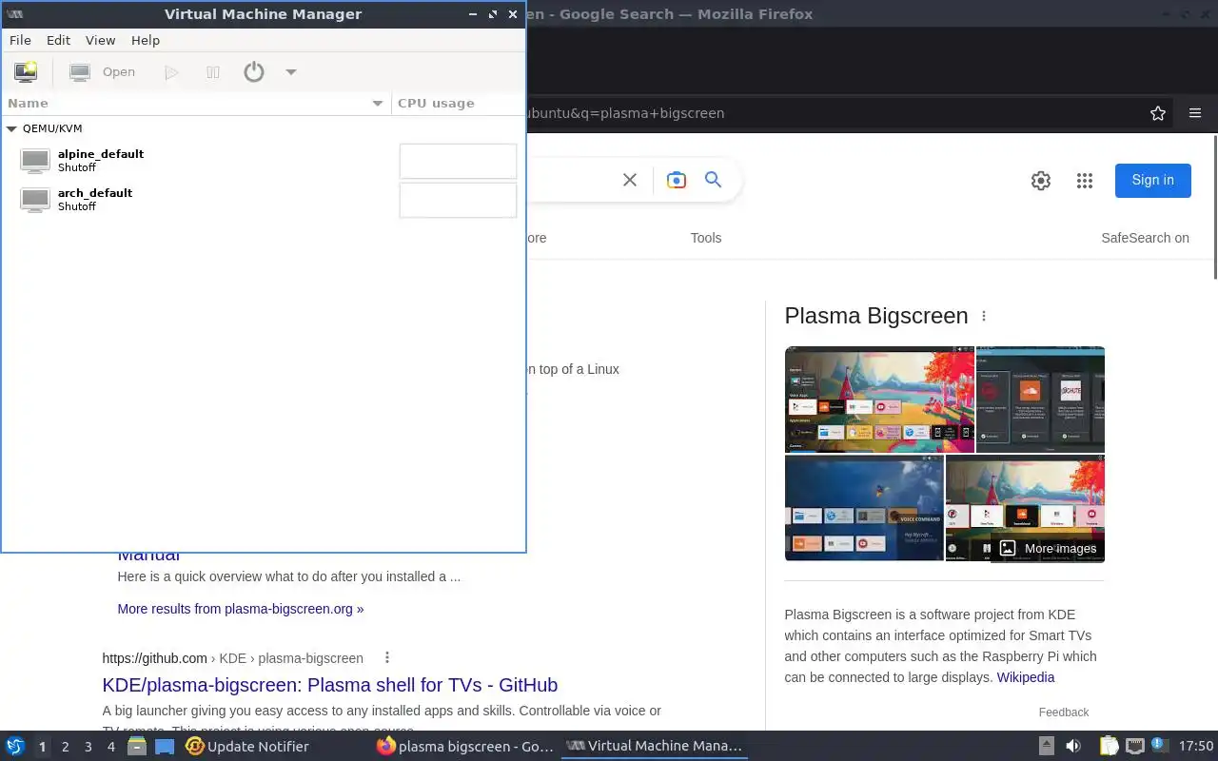This screenshot has height=761, width=1218.
Task: Open Google quick settings gear
Action: [1041, 181]
